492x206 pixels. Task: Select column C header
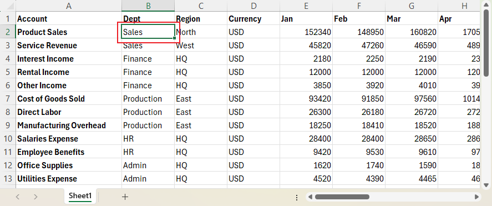(x=201, y=6)
